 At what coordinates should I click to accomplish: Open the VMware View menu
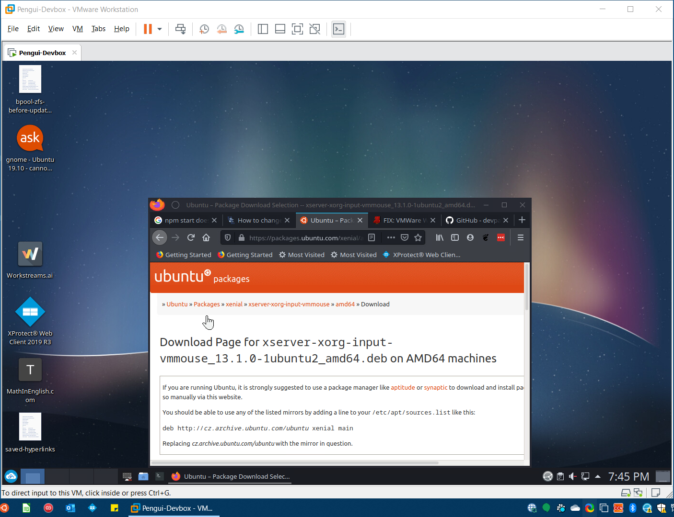pyautogui.click(x=56, y=29)
